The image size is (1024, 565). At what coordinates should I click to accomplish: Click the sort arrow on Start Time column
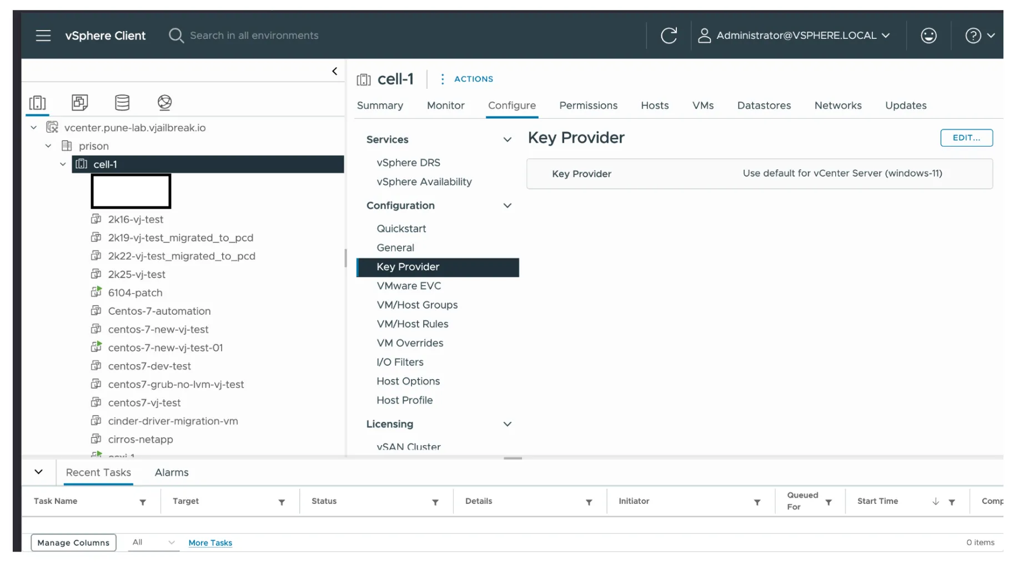pos(935,501)
